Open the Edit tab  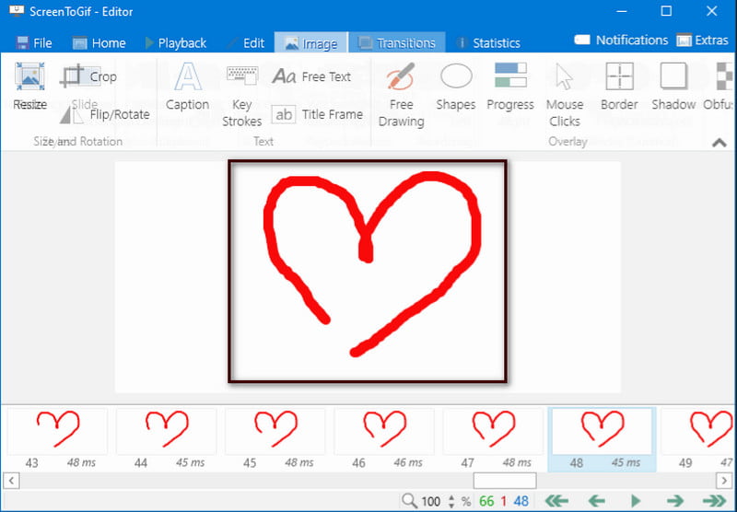(x=245, y=43)
